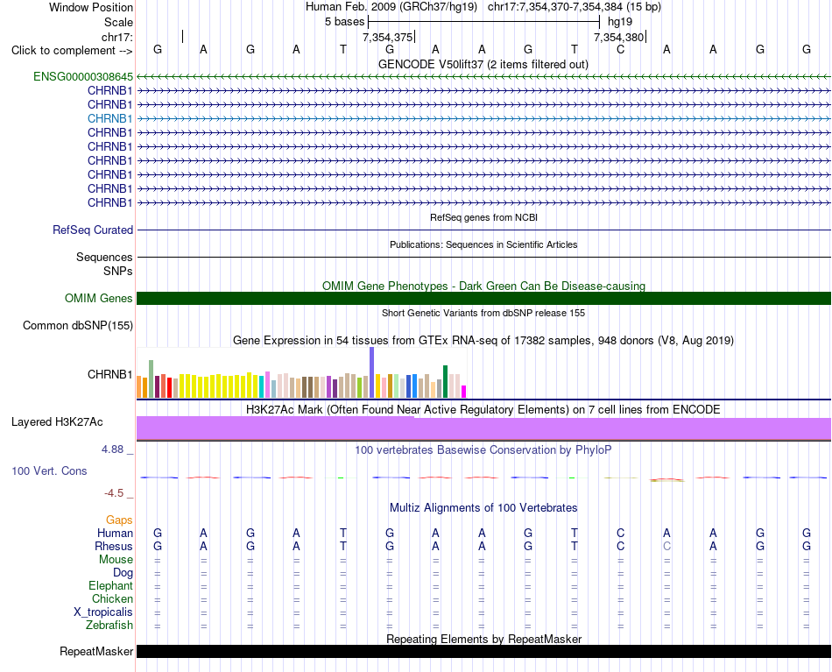Click the faded C base in Rhesus row
The width and height of the screenshot is (832, 672).
(667, 546)
